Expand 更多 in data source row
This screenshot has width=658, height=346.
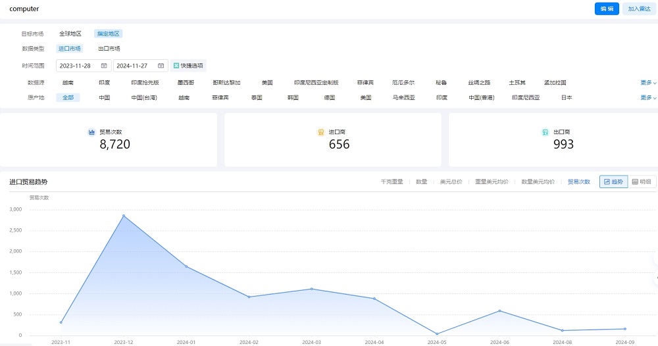coord(648,83)
